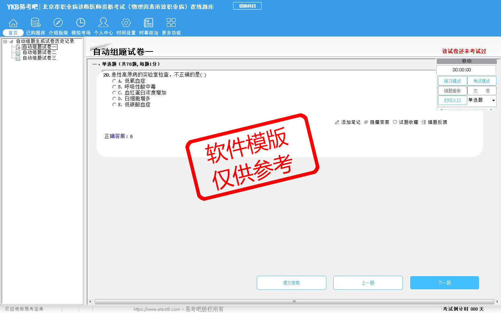The image size is (501, 313).
Task: Click the 错题重做 button
Action: point(452,91)
